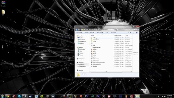Click the Explorer Back arrow button
The height and width of the screenshot is (98, 174).
[x=76, y=30]
